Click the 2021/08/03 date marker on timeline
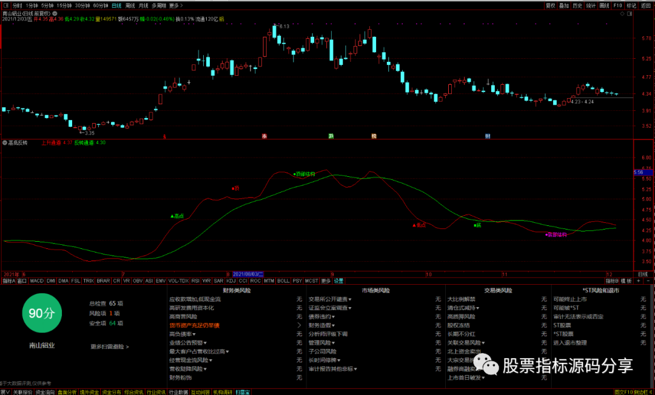655x395 pixels. 248,274
